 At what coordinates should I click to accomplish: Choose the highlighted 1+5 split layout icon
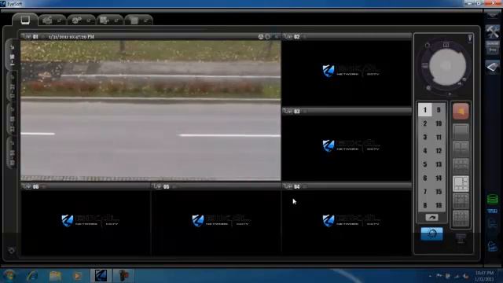pos(461,183)
